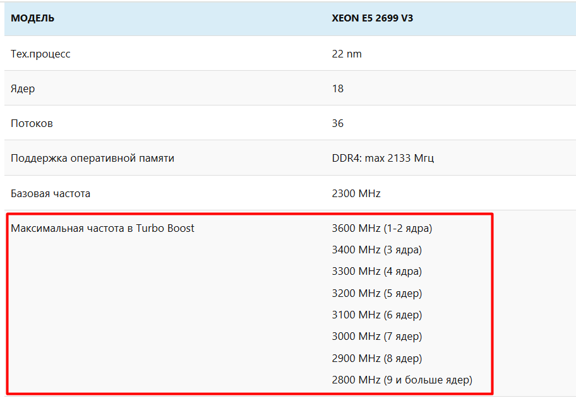576x398 pixels.
Task: Select the 2300 MHz base frequency value
Action: click(356, 193)
